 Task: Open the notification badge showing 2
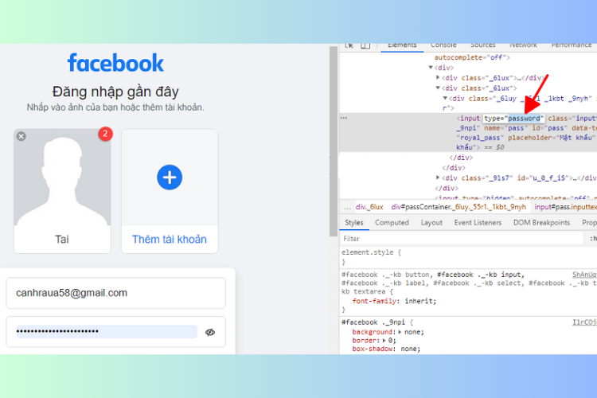[x=105, y=134]
